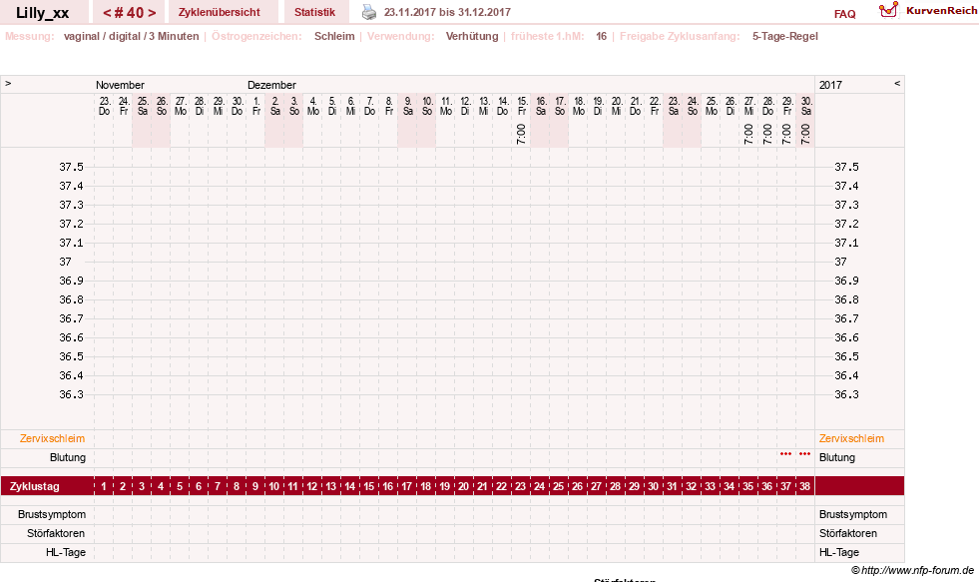Viewport: 979px width, 582px height.
Task: Click the Dezember month label
Action: point(271,85)
